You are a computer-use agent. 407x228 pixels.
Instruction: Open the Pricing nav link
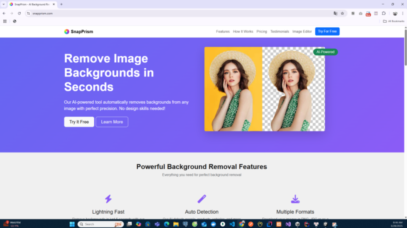point(262,31)
